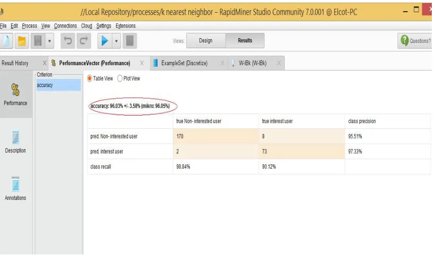
Task: Open the Description side panel icon
Action: tap(15, 137)
